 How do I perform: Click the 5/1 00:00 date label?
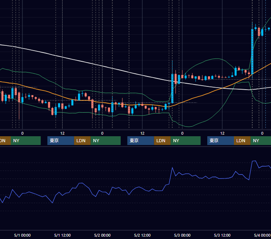tap(22, 235)
